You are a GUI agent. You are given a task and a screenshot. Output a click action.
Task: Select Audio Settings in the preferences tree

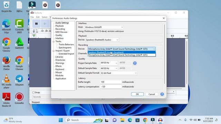tap(62, 23)
